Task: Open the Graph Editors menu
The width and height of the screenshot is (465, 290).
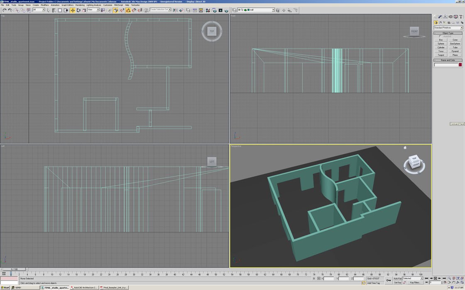Action: point(67,5)
